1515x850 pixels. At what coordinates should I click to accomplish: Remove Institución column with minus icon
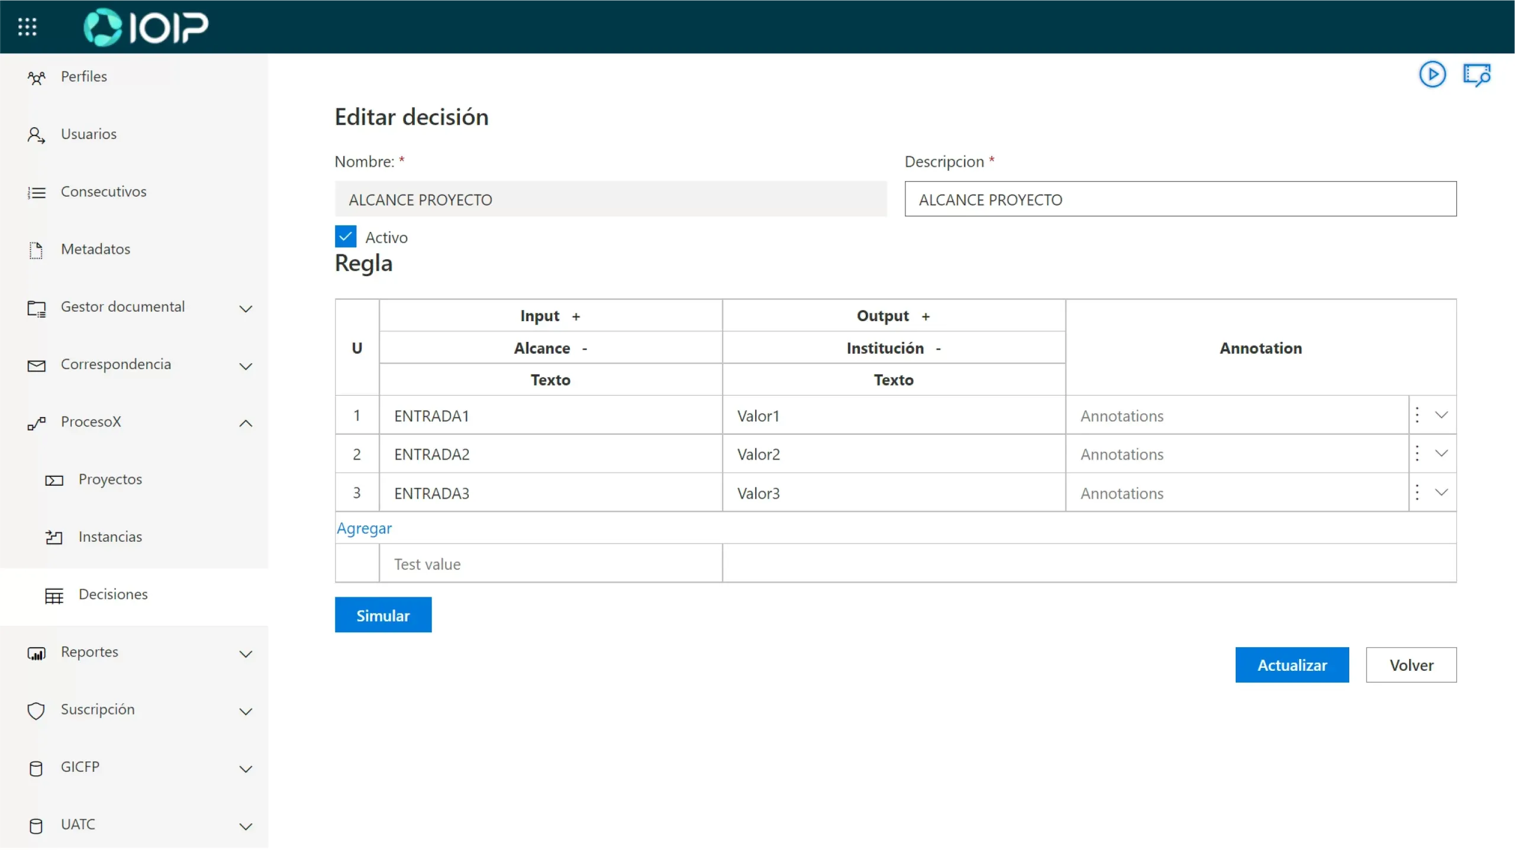(x=938, y=349)
